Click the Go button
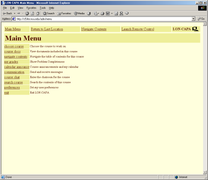208x180 pixels. pyautogui.click(x=201, y=19)
